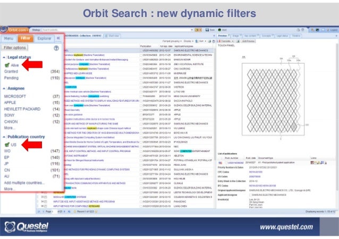
Task: Click the search patents input field
Action: click(x=116, y=30)
